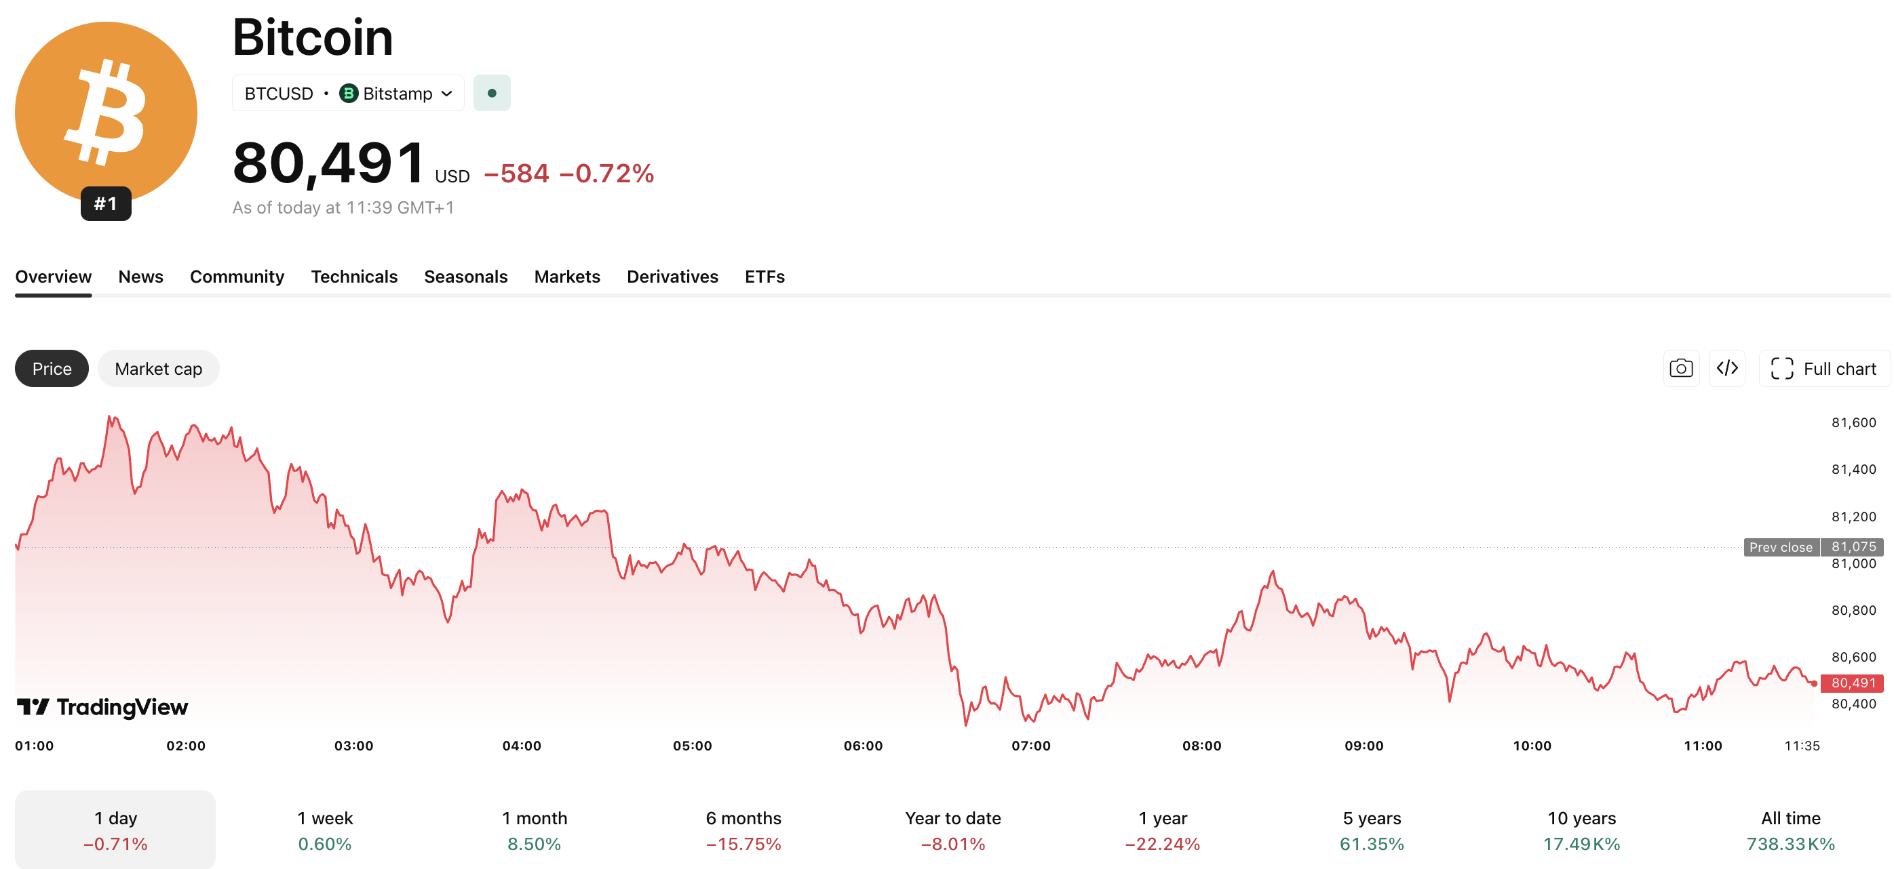Expand the BTCUSD Bitstamp exchange selector

pos(349,94)
